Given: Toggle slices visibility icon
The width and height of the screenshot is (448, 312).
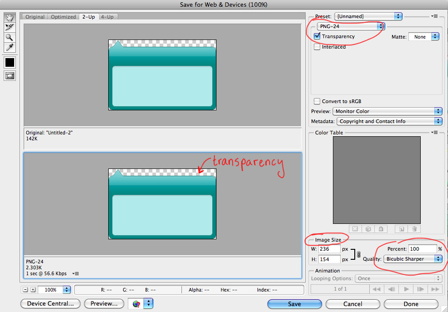Looking at the screenshot, I should click(x=10, y=76).
